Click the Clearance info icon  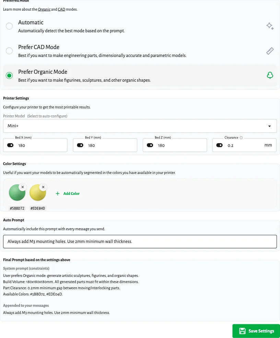(241, 138)
